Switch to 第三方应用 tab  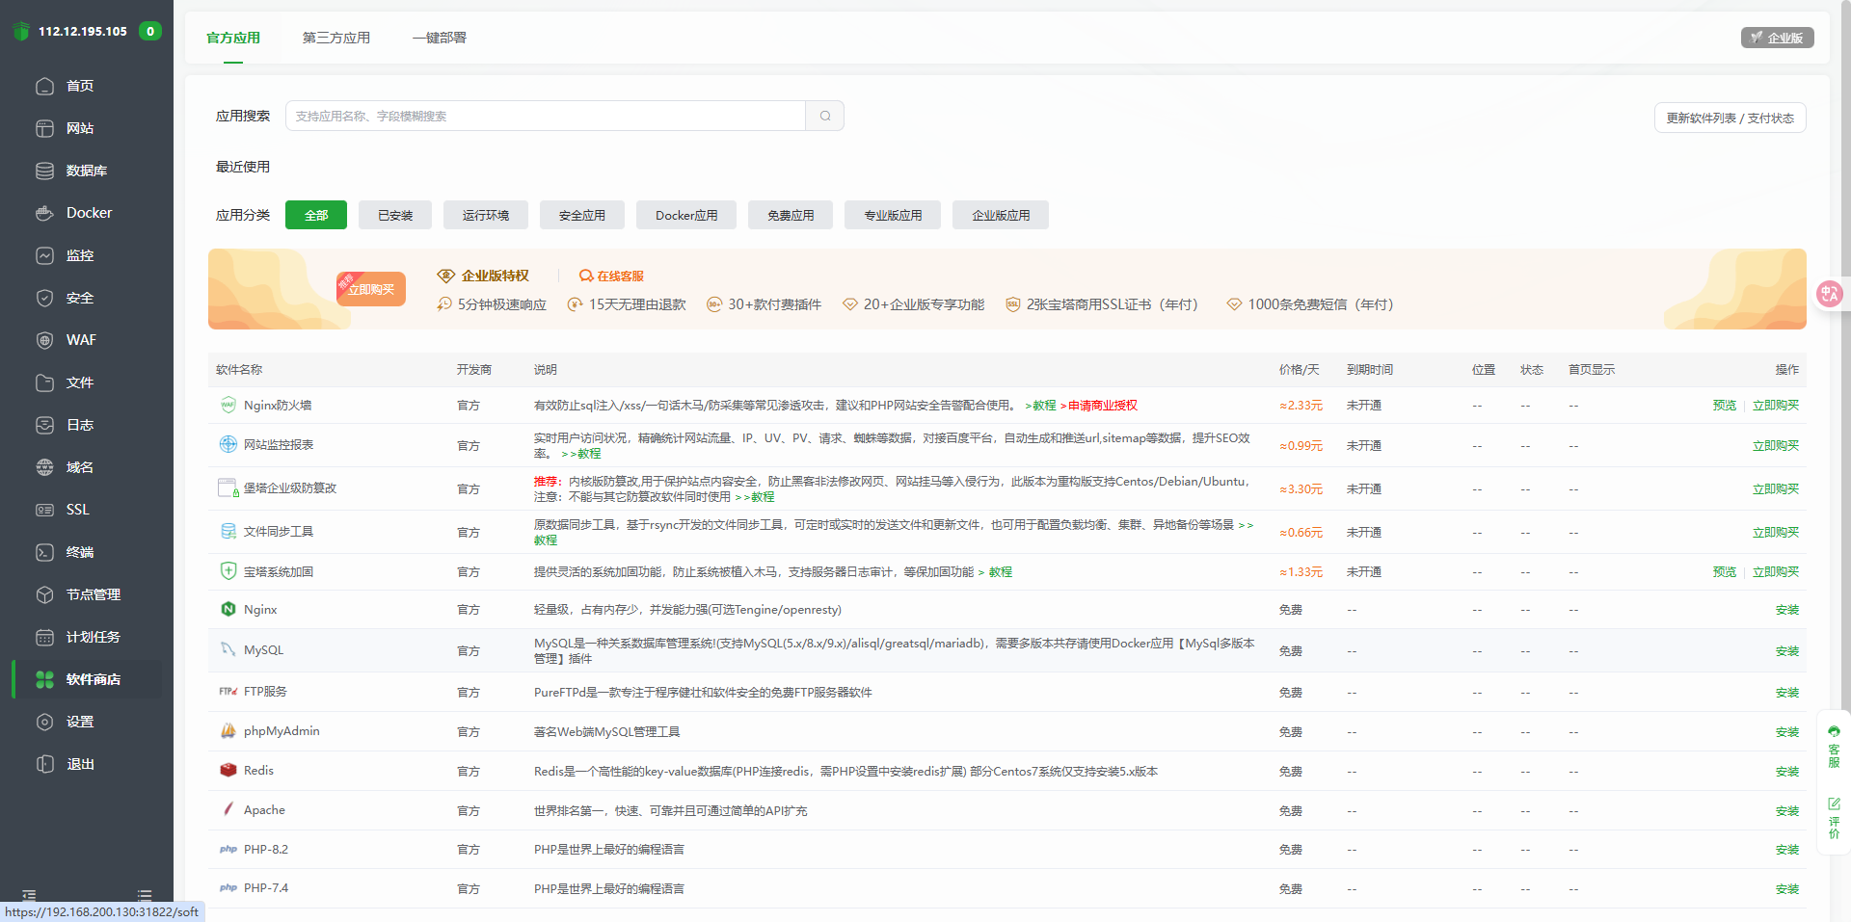click(x=336, y=38)
